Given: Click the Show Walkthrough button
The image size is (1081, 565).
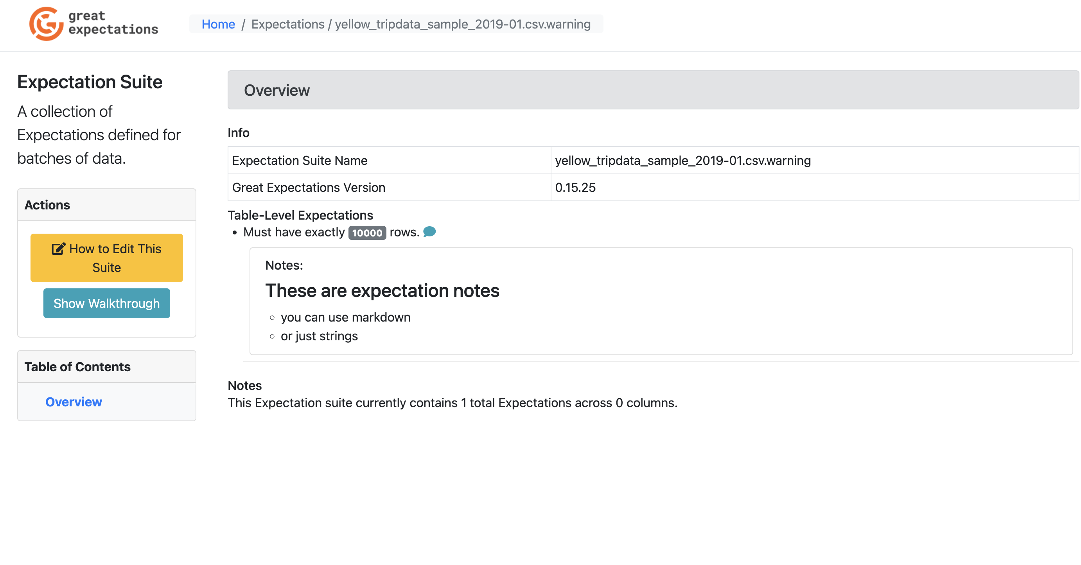Looking at the screenshot, I should coord(106,304).
